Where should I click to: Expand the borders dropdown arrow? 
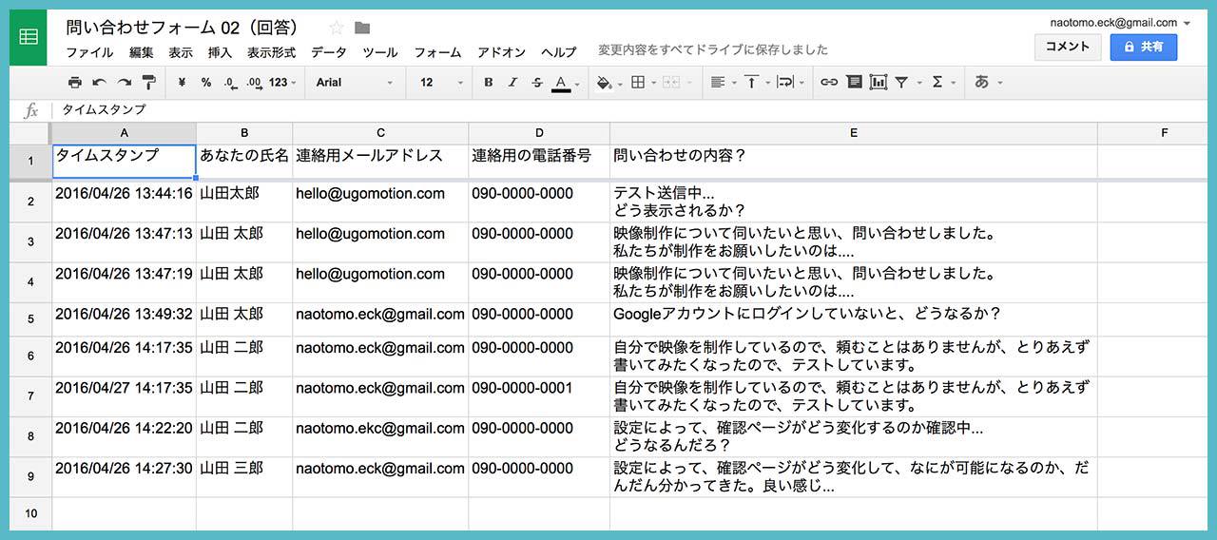(653, 83)
